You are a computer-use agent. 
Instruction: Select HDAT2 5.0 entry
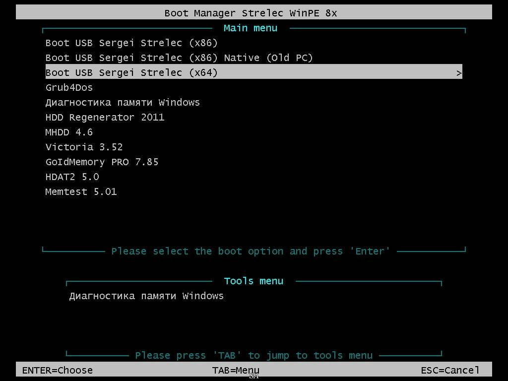pyautogui.click(x=72, y=177)
